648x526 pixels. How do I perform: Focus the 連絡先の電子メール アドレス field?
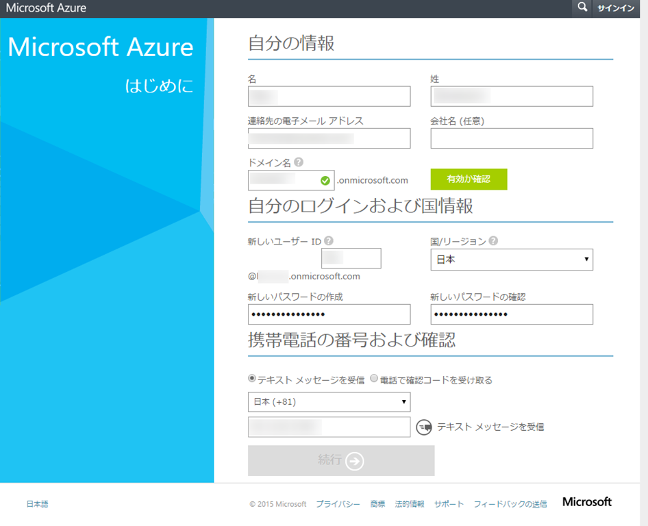[x=329, y=138]
